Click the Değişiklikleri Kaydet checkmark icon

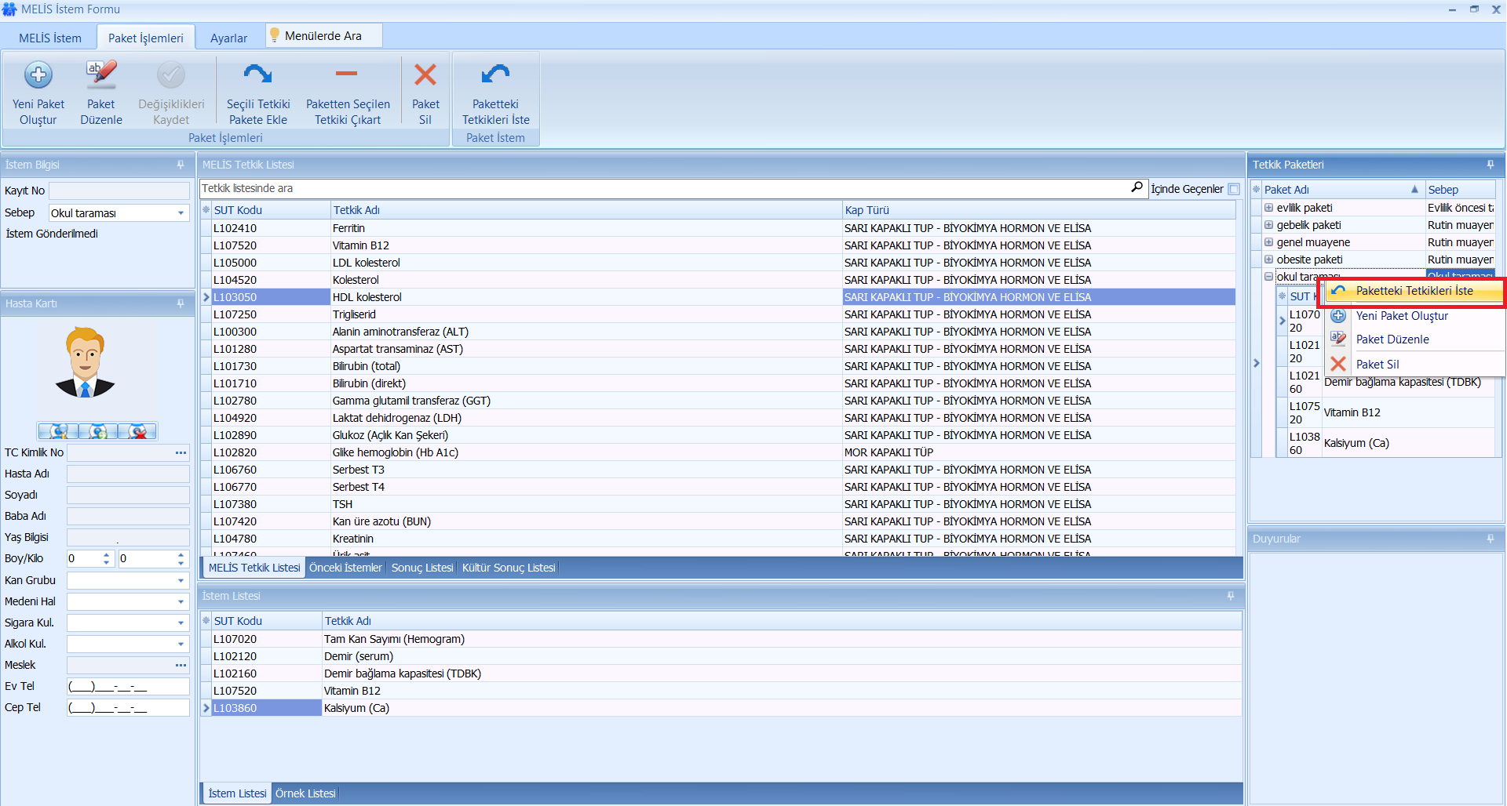(x=171, y=75)
